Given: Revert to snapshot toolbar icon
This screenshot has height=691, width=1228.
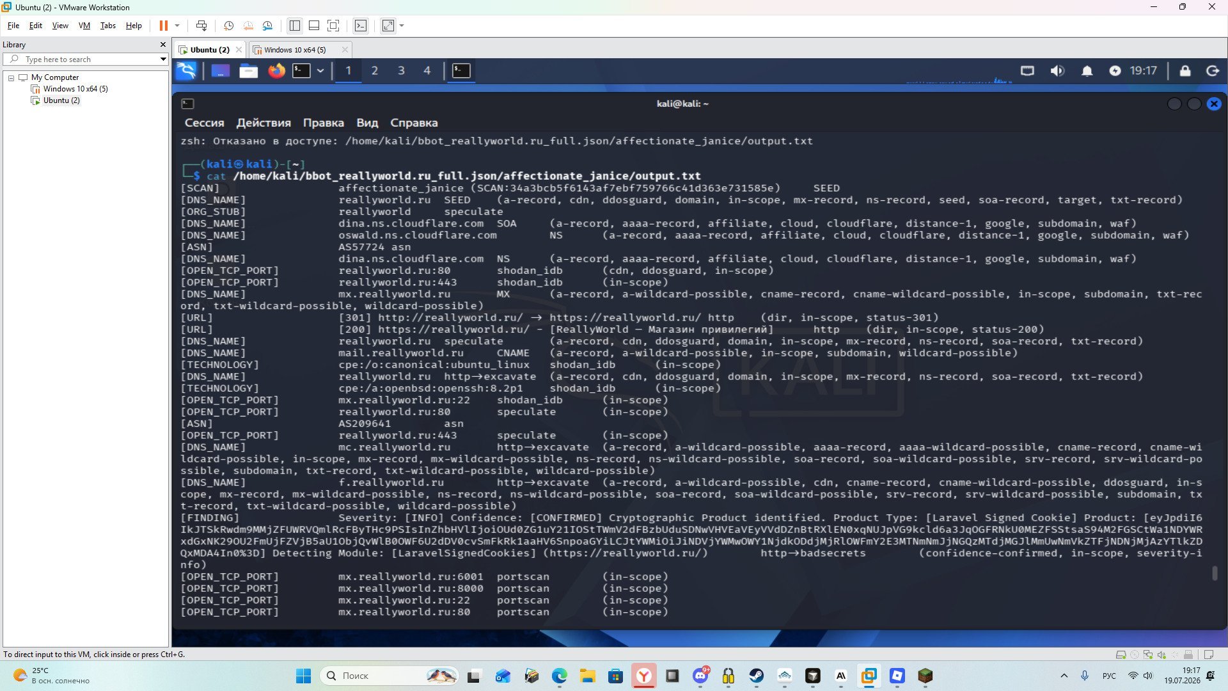Looking at the screenshot, I should (x=248, y=26).
